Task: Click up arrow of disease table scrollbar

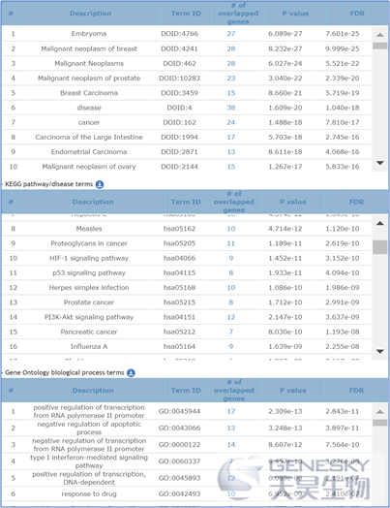Action: click(x=380, y=35)
